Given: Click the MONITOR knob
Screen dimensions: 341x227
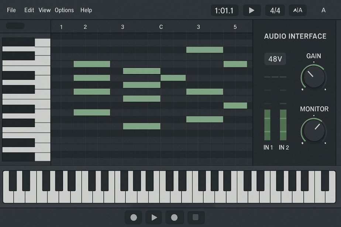Looking at the screenshot, I should pos(314,131).
